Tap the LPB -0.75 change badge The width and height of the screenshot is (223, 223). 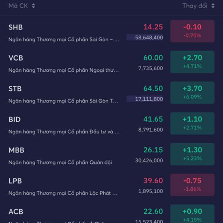click(192, 185)
